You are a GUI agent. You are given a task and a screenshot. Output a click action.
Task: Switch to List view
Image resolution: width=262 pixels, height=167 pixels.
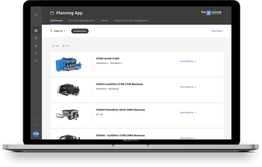(55, 46)
